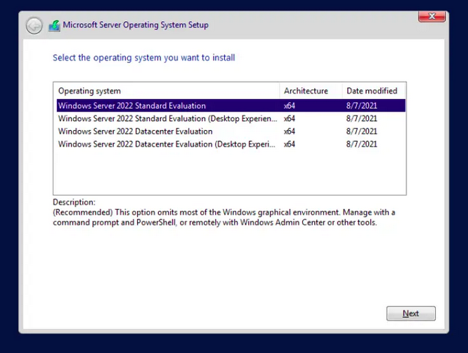Image resolution: width=468 pixels, height=353 pixels.
Task: Select Windows Server 2022 Datacenter Evaluation row
Action: 231,131
